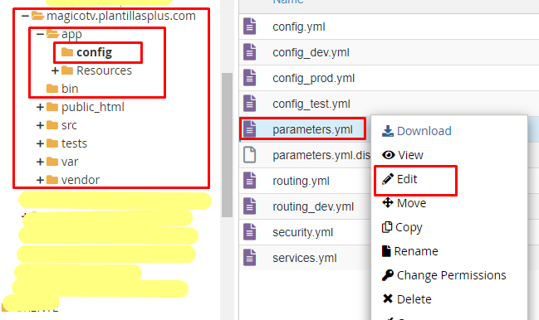Expand the tests folder node
The width and height of the screenshot is (539, 320).
pyautogui.click(x=40, y=143)
